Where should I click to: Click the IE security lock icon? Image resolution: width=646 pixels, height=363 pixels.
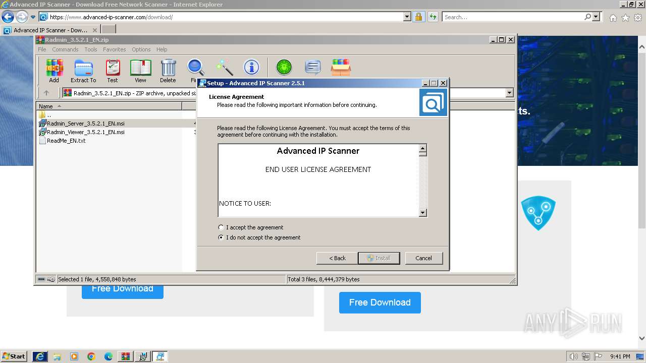click(x=418, y=17)
